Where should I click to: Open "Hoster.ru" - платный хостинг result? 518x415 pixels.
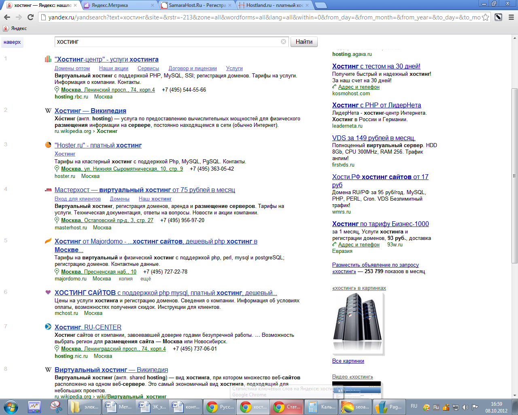coord(98,145)
